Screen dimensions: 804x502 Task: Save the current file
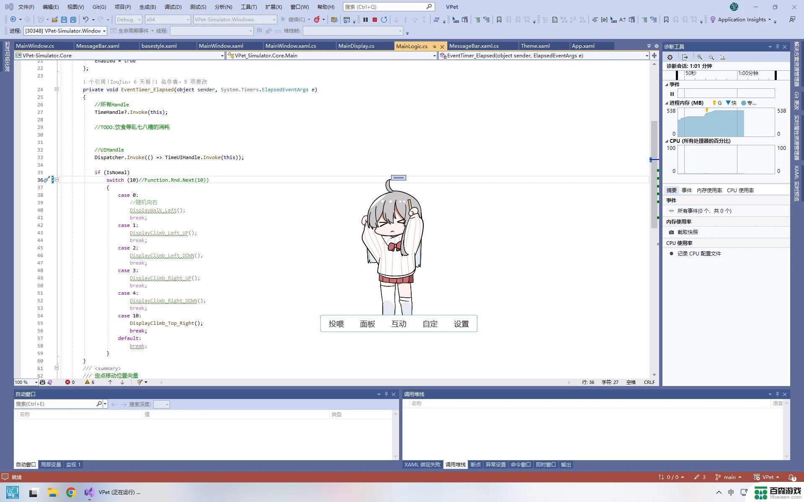coord(64,20)
